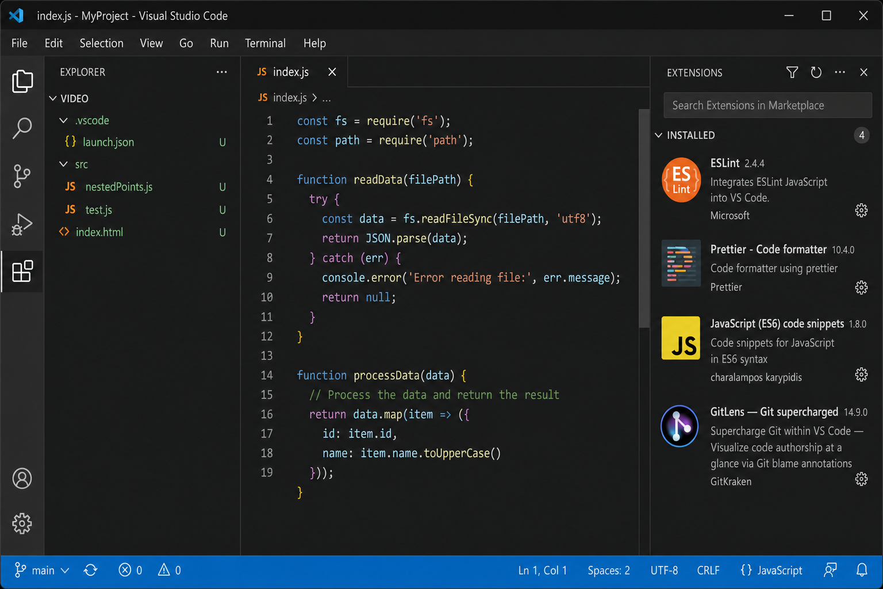
Task: Show warnings count in status bar
Action: tap(170, 570)
